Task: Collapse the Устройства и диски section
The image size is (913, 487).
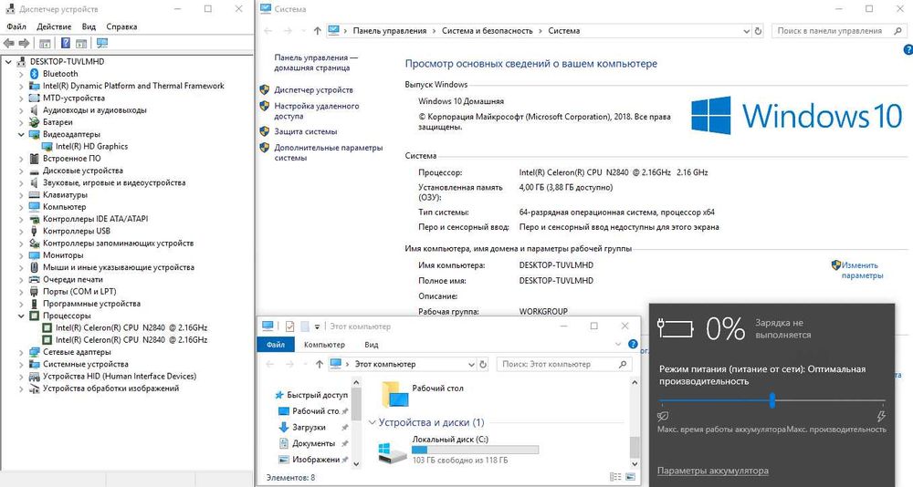Action: pyautogui.click(x=373, y=422)
